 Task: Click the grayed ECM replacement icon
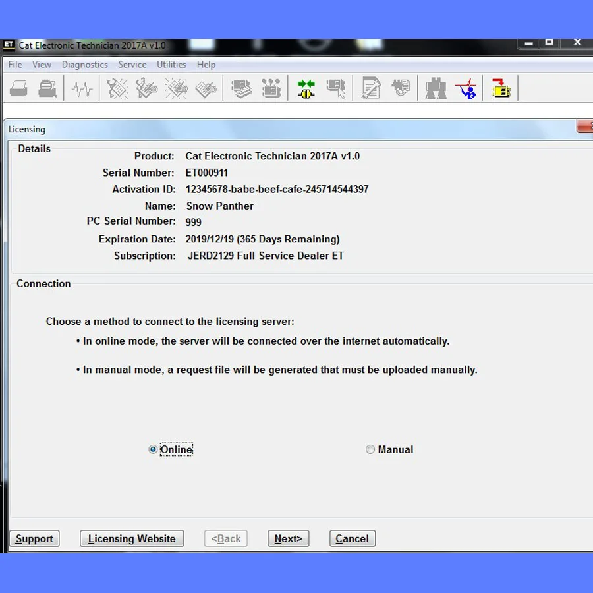click(x=401, y=88)
